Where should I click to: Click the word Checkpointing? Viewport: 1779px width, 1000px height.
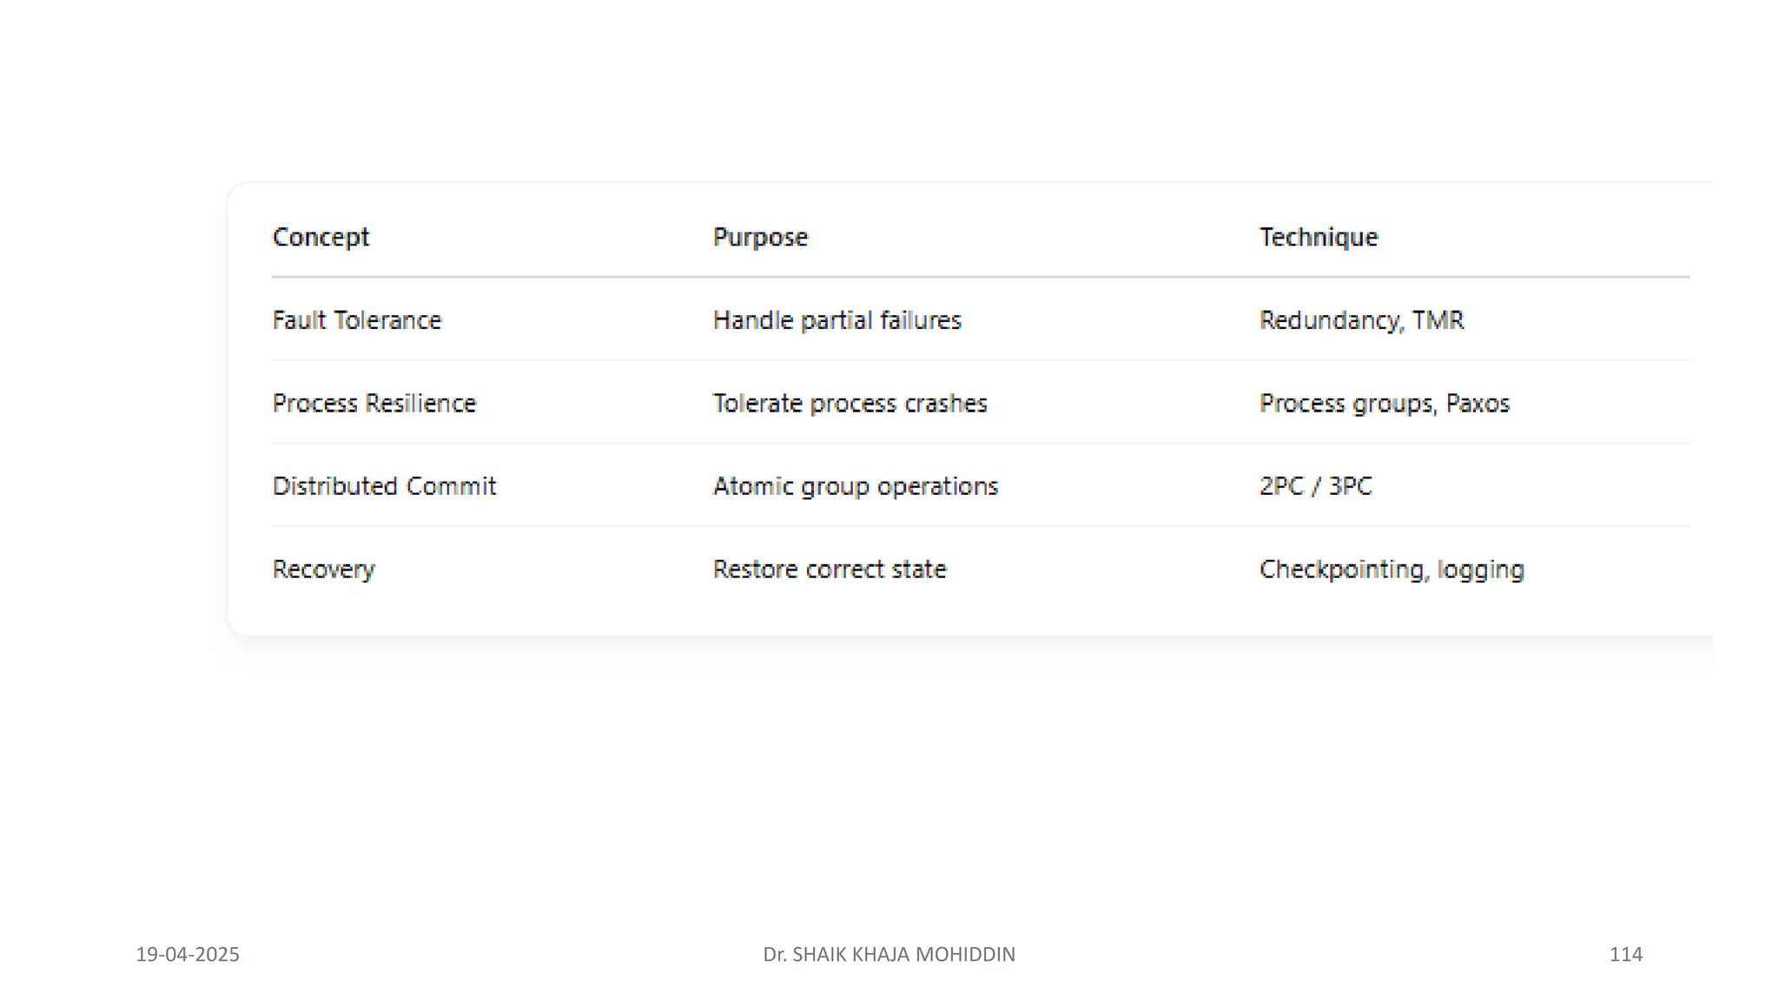click(x=1341, y=569)
